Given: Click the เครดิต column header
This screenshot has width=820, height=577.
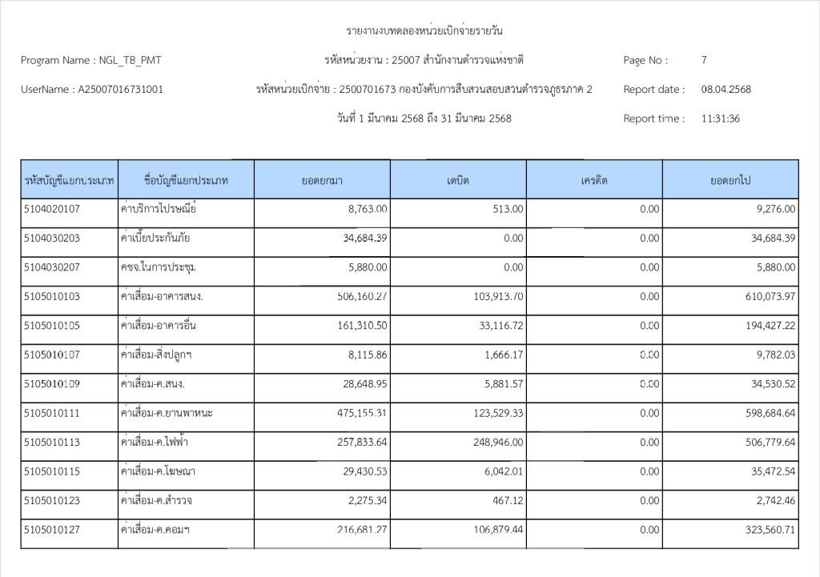Looking at the screenshot, I should [594, 181].
